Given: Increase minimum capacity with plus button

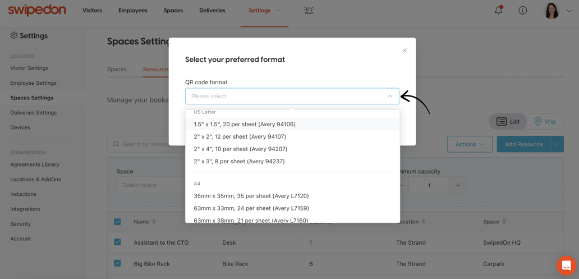Looking at the screenshot, I should tap(458, 185).
